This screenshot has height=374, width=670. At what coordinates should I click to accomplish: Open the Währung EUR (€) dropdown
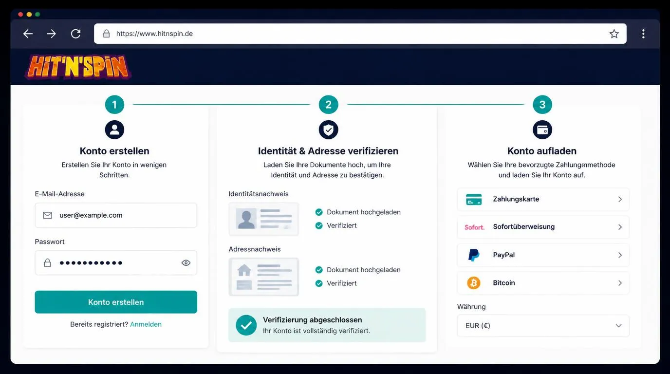543,326
